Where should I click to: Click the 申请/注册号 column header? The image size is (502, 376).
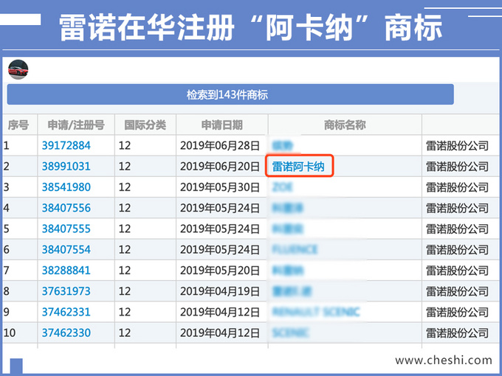(x=76, y=125)
